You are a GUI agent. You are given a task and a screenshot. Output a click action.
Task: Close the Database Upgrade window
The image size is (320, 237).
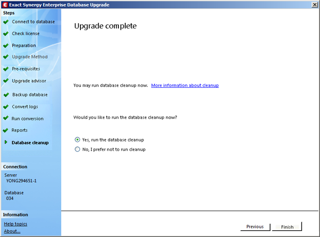(x=315, y=5)
